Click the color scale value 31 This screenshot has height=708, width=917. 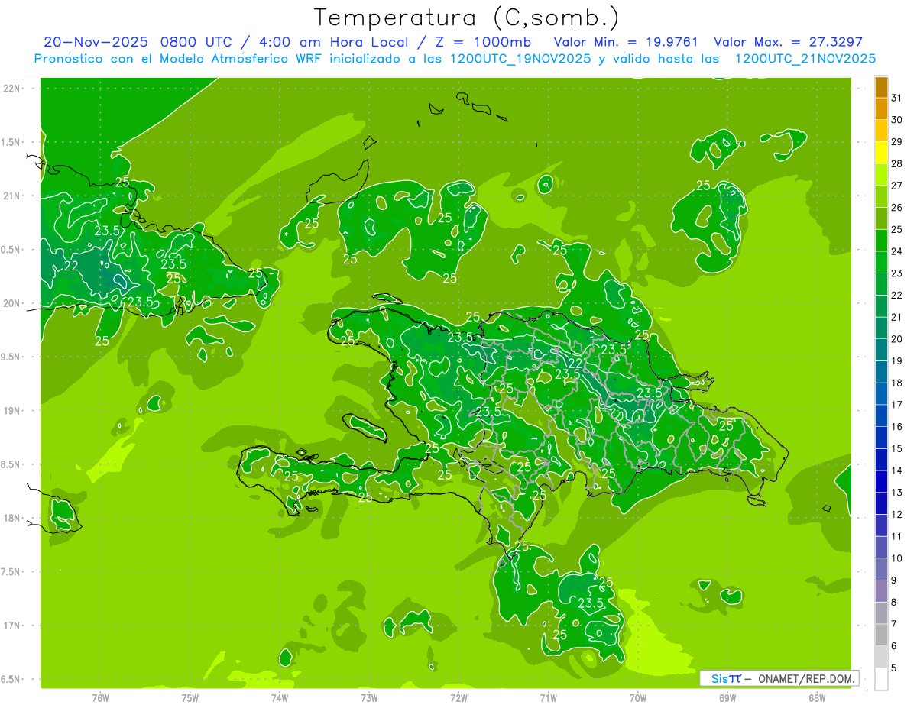coord(897,98)
